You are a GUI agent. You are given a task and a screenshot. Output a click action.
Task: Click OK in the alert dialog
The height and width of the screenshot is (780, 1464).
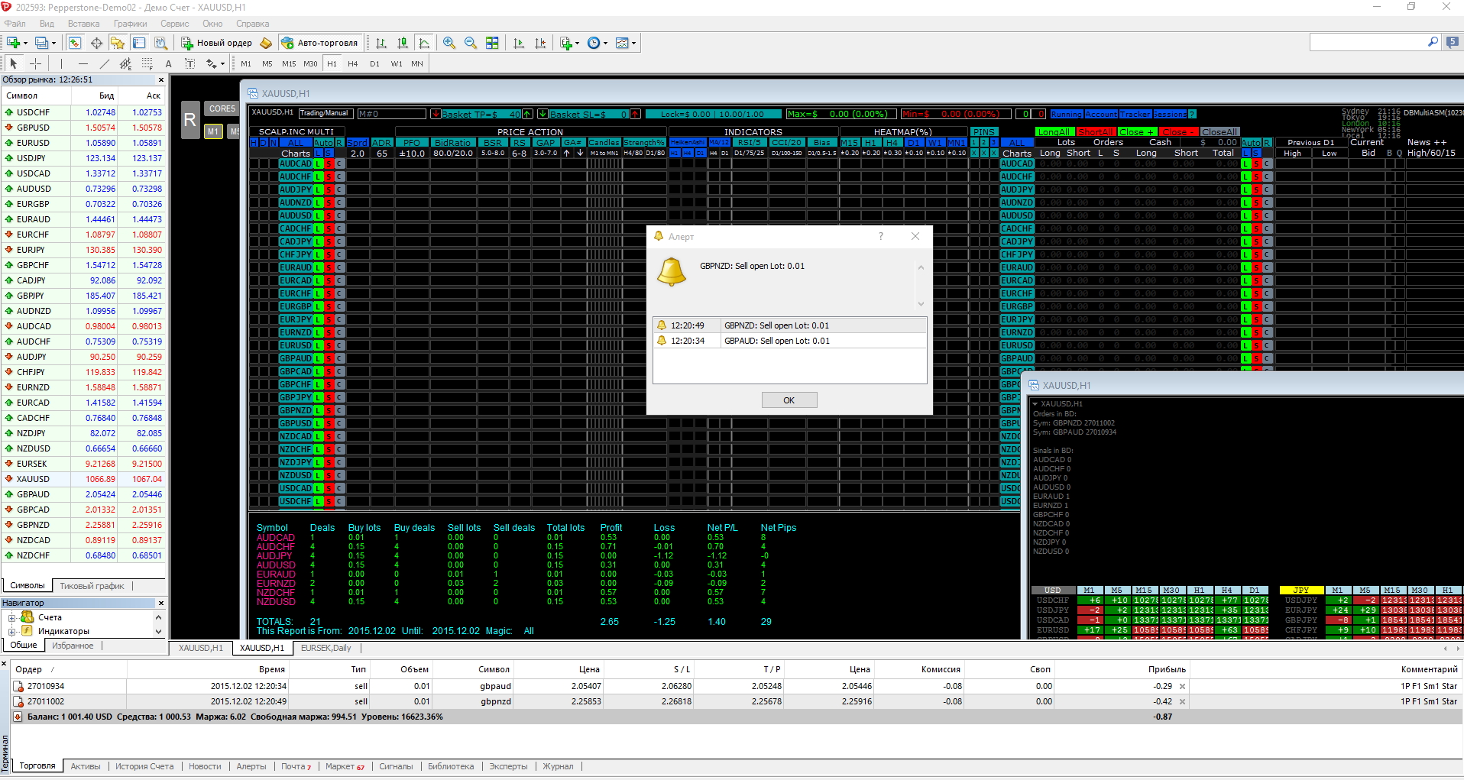click(x=789, y=400)
